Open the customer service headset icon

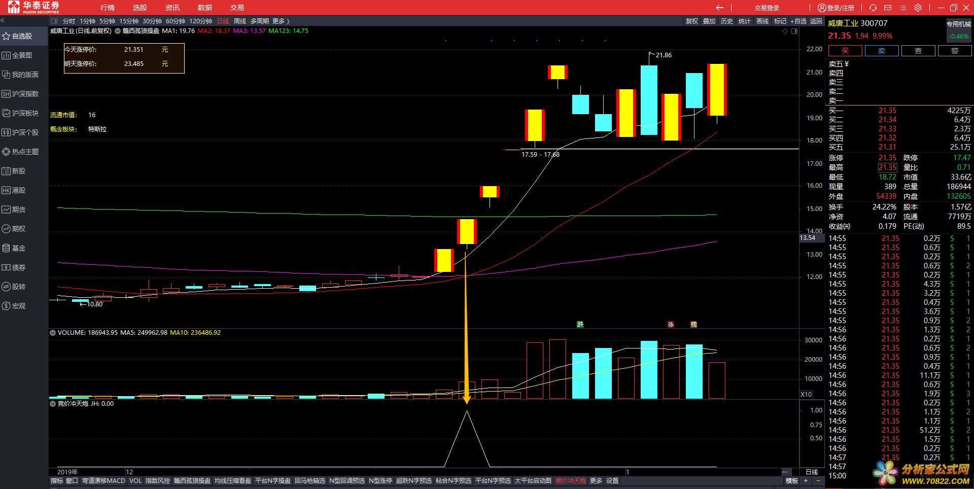873,8
